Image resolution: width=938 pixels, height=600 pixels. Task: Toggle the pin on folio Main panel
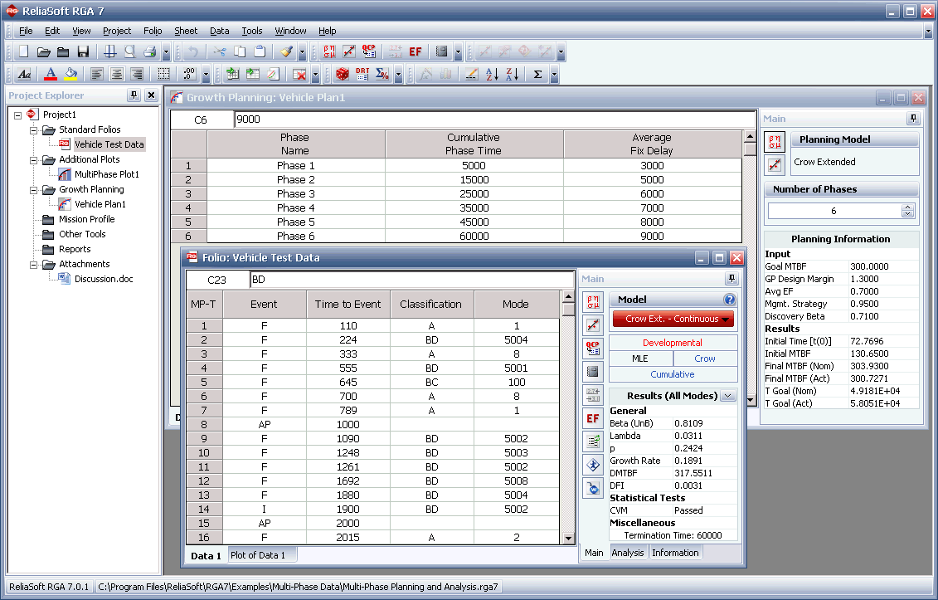tap(731, 279)
